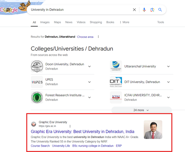Viewport: 185px width, 152px height.
Task: Click the Graphic Era result thumbnail
Action: pyautogui.click(x=153, y=129)
